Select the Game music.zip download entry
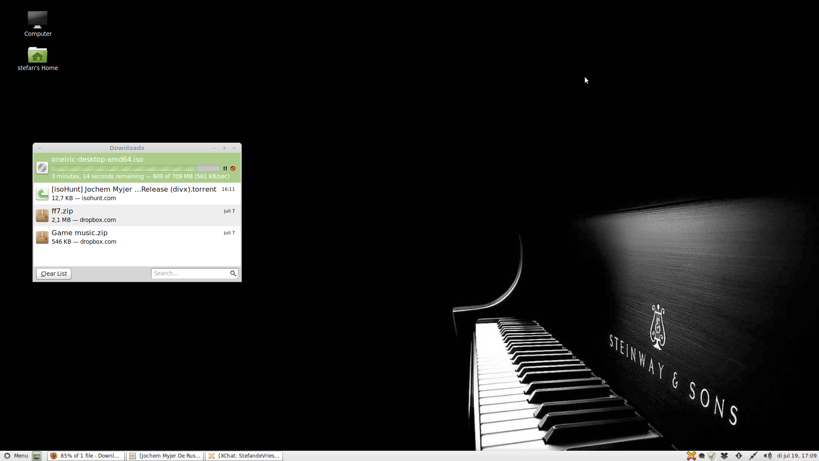 (x=137, y=237)
